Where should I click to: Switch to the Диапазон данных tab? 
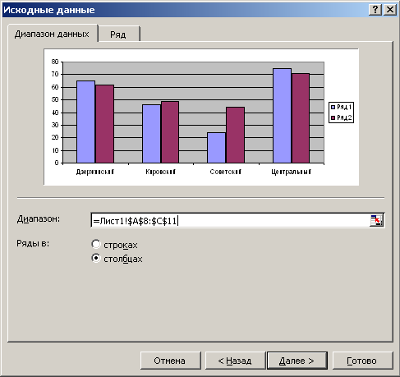click(x=52, y=34)
